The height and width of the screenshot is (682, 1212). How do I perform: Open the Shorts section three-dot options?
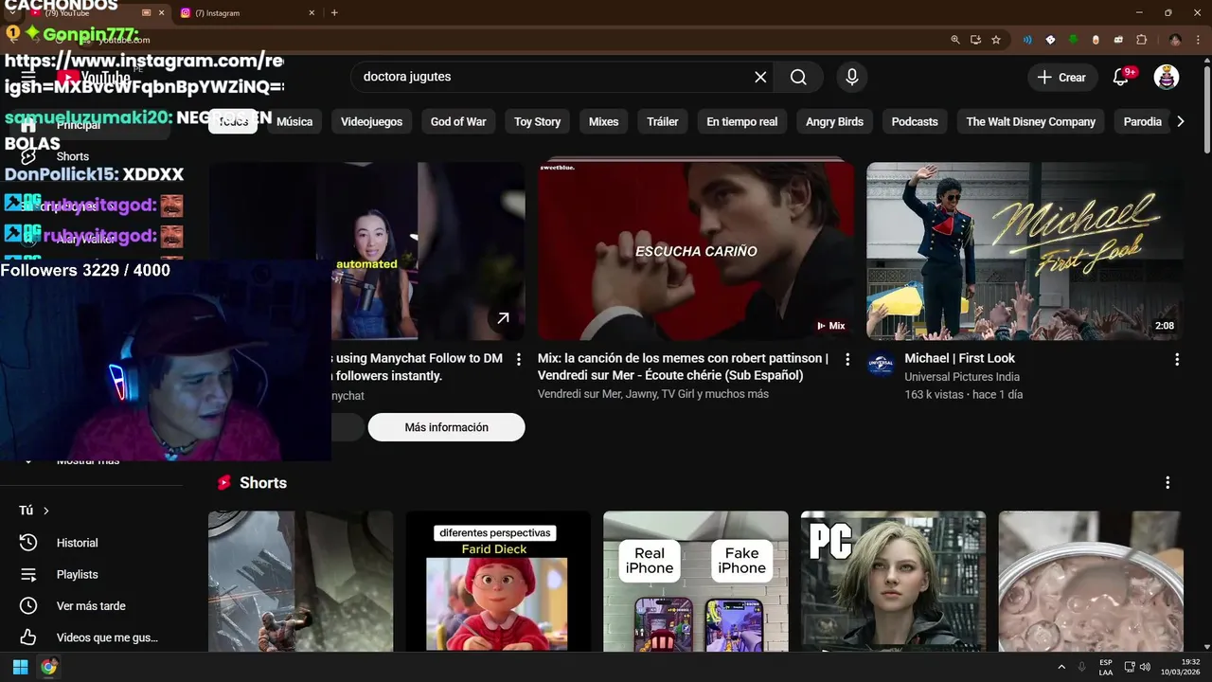(x=1167, y=483)
